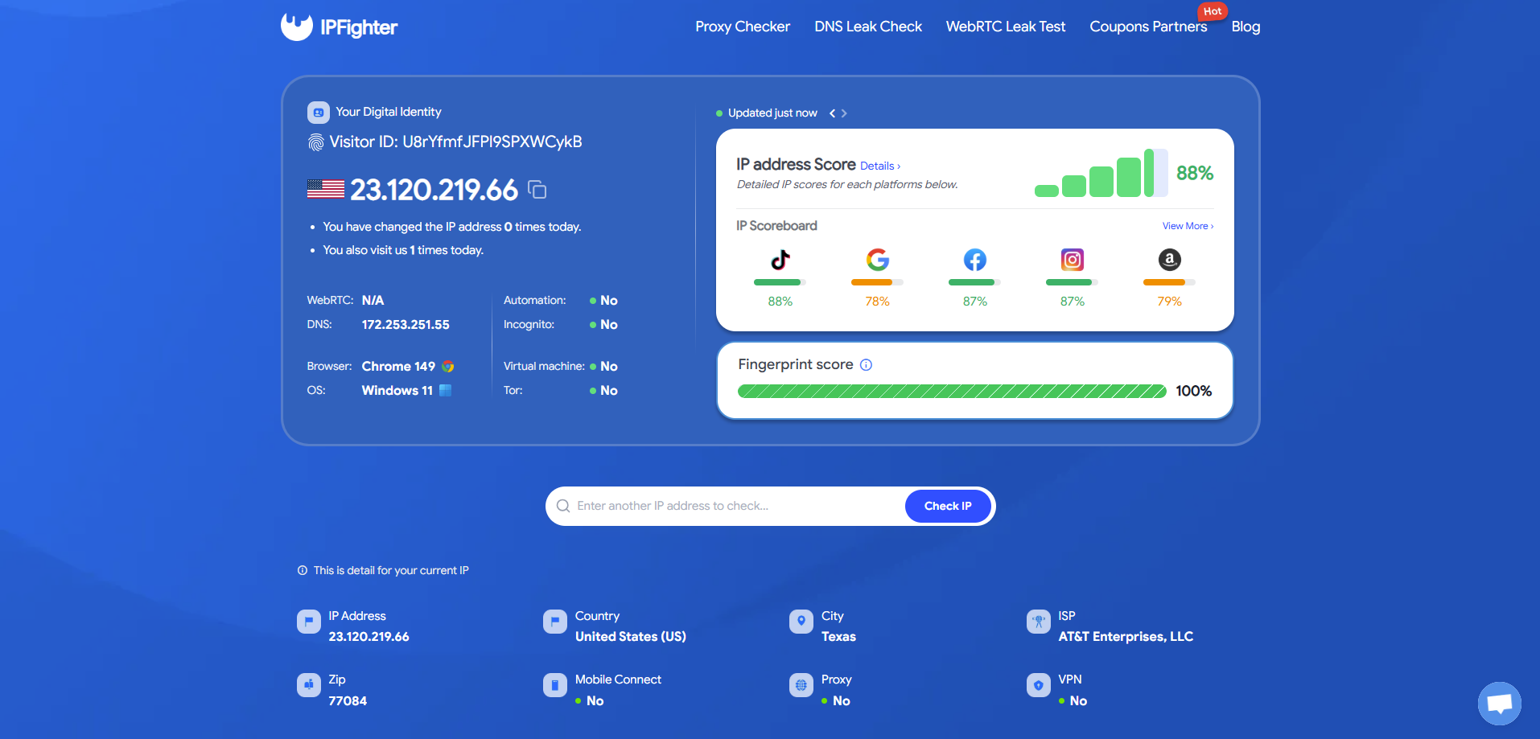Click the Chrome 149 browser text
Image resolution: width=1540 pixels, height=739 pixels.
[x=398, y=367]
